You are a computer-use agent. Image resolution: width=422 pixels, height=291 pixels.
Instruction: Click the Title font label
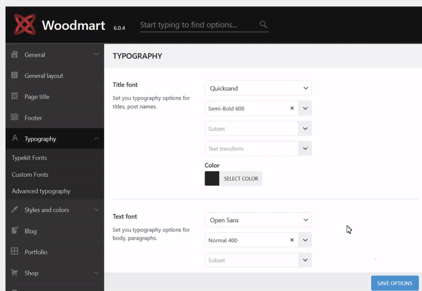pyautogui.click(x=125, y=85)
